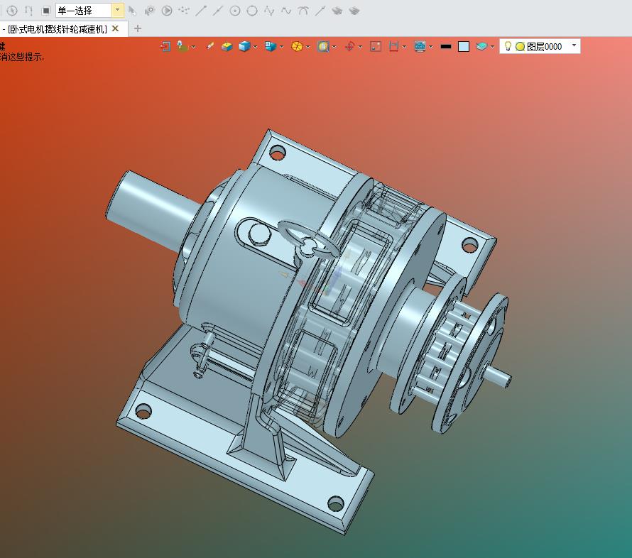This screenshot has height=558, width=632.
Task: Choose the through-points spline curve icon
Action: (x=269, y=11)
